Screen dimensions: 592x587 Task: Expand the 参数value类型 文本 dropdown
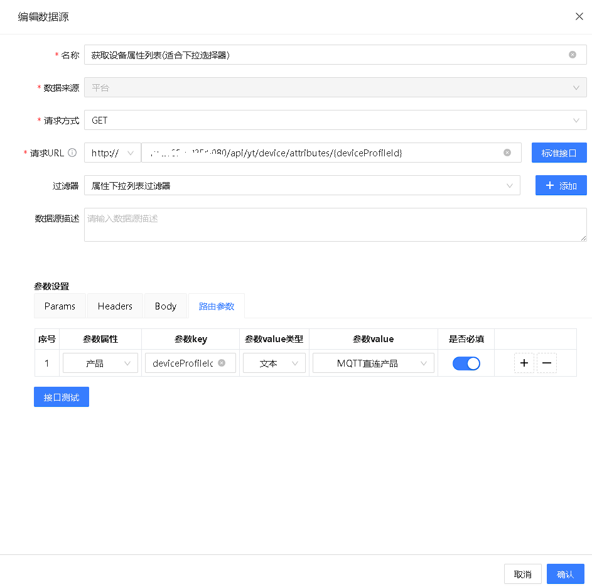pyautogui.click(x=274, y=363)
